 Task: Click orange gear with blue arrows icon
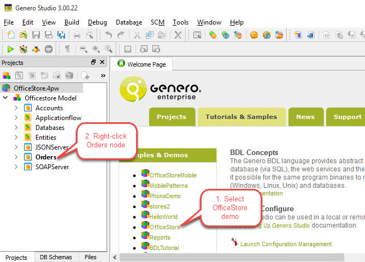point(267,35)
